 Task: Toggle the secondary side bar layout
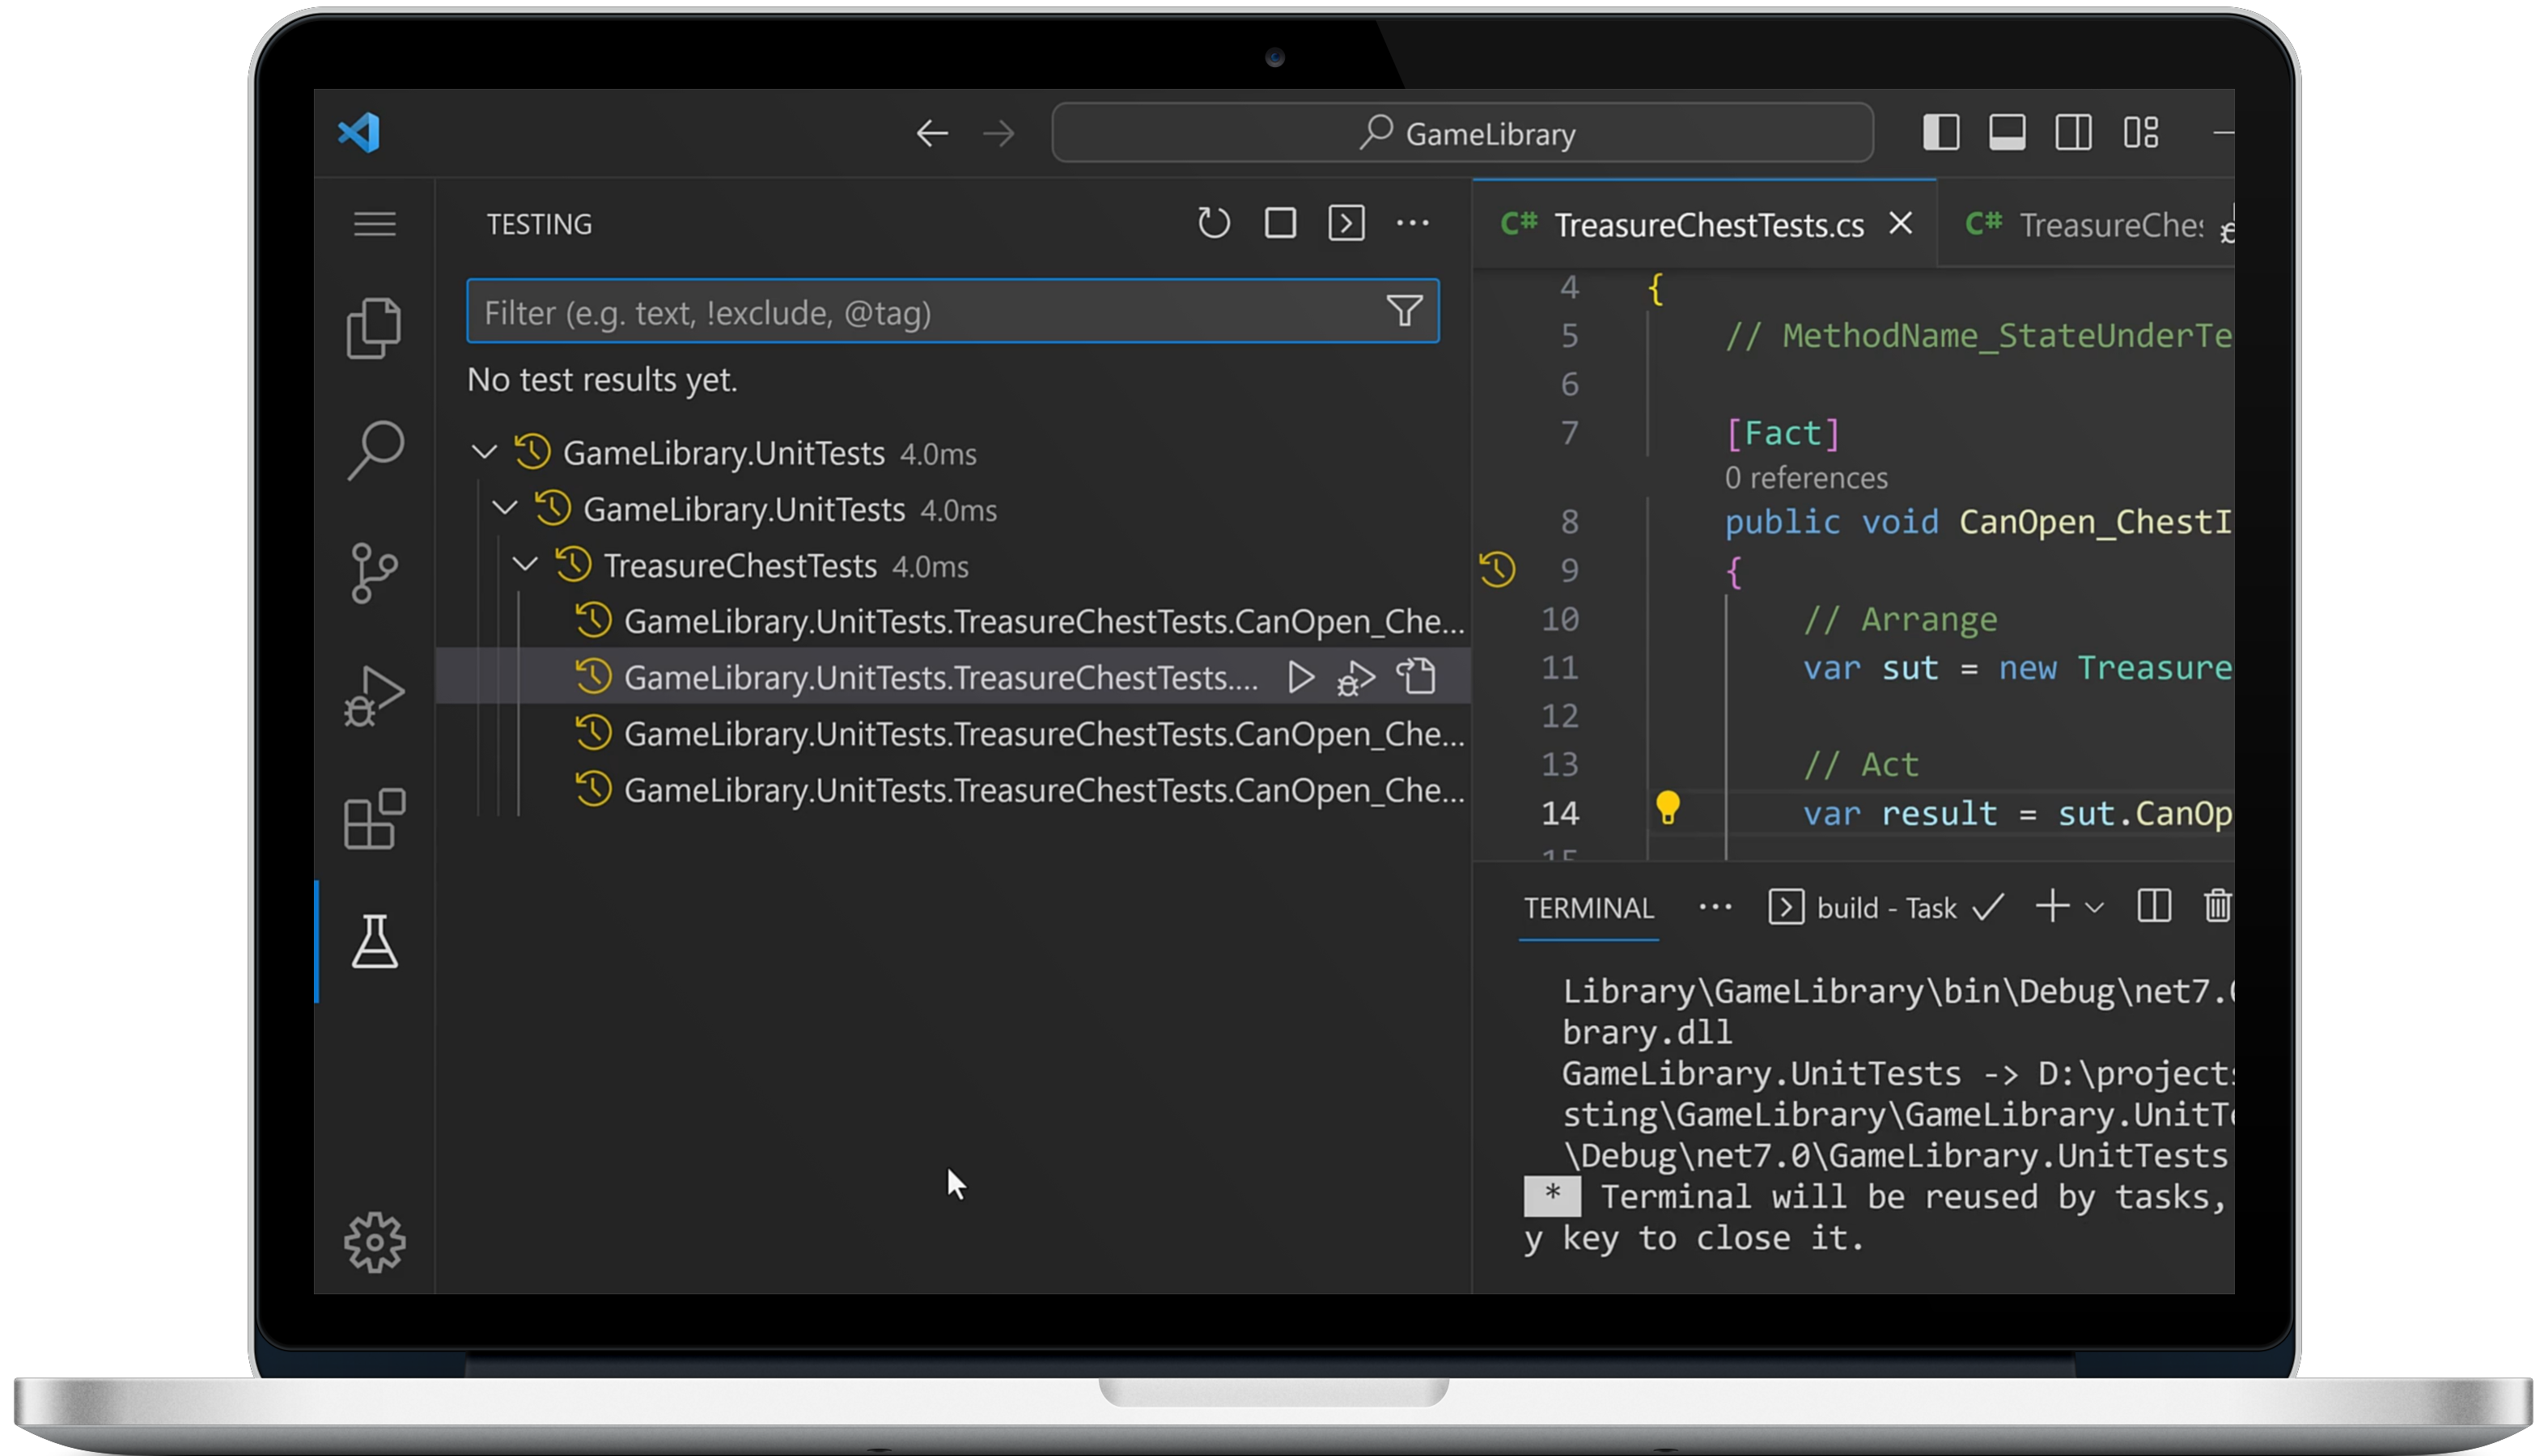pos(2073,132)
